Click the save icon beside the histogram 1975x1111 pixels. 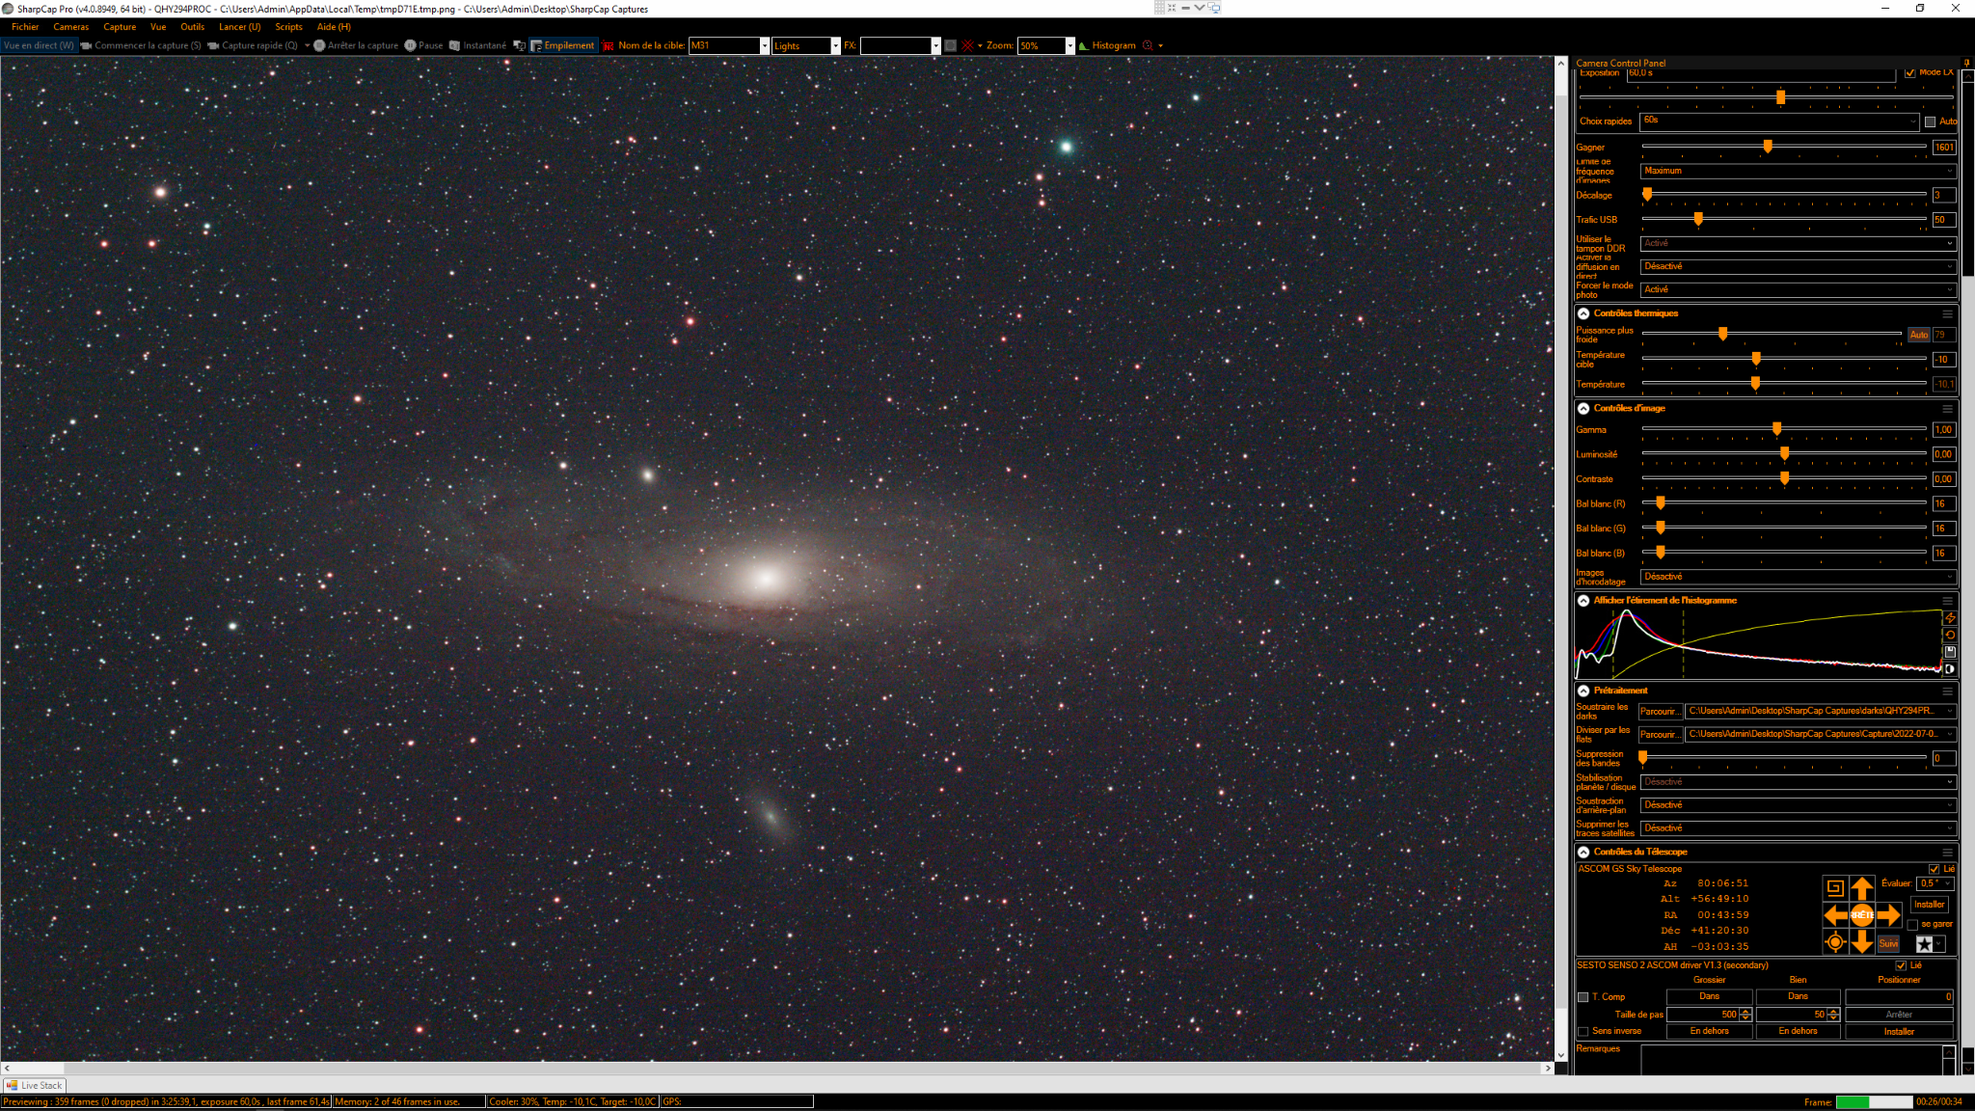tap(1949, 652)
